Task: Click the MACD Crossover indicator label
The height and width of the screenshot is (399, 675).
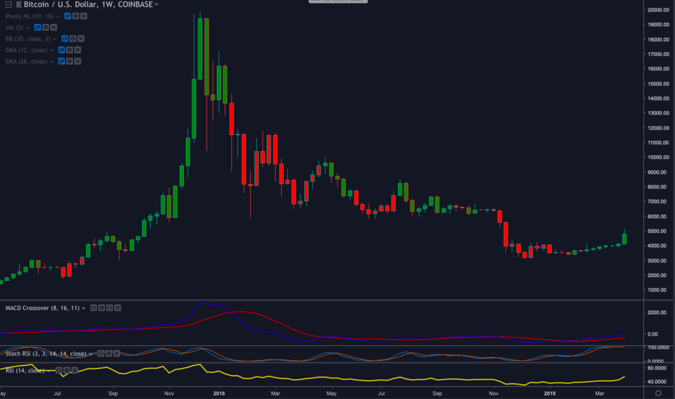Action: 42,308
